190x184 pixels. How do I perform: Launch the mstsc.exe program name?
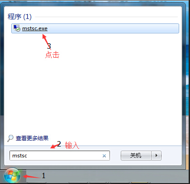(x=35, y=28)
